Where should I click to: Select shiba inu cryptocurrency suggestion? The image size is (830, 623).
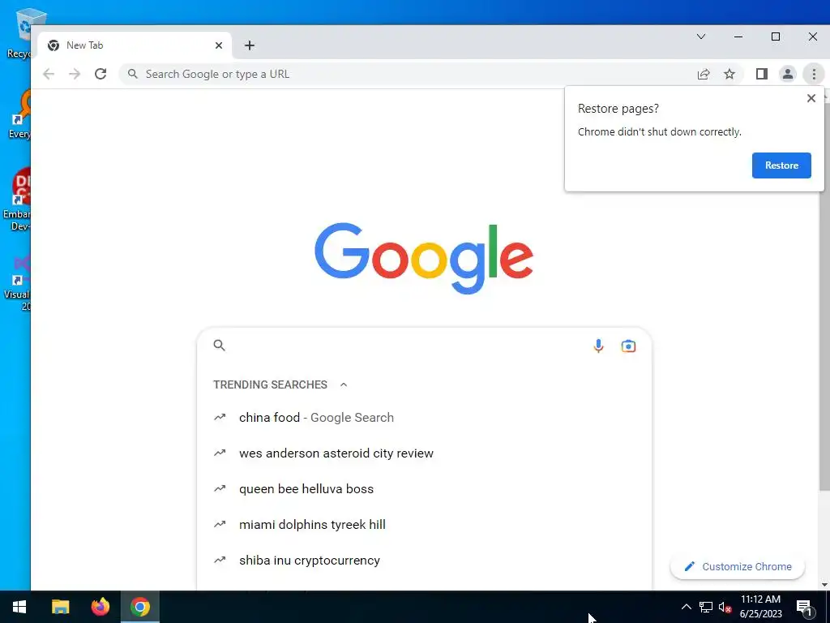(x=423, y=560)
